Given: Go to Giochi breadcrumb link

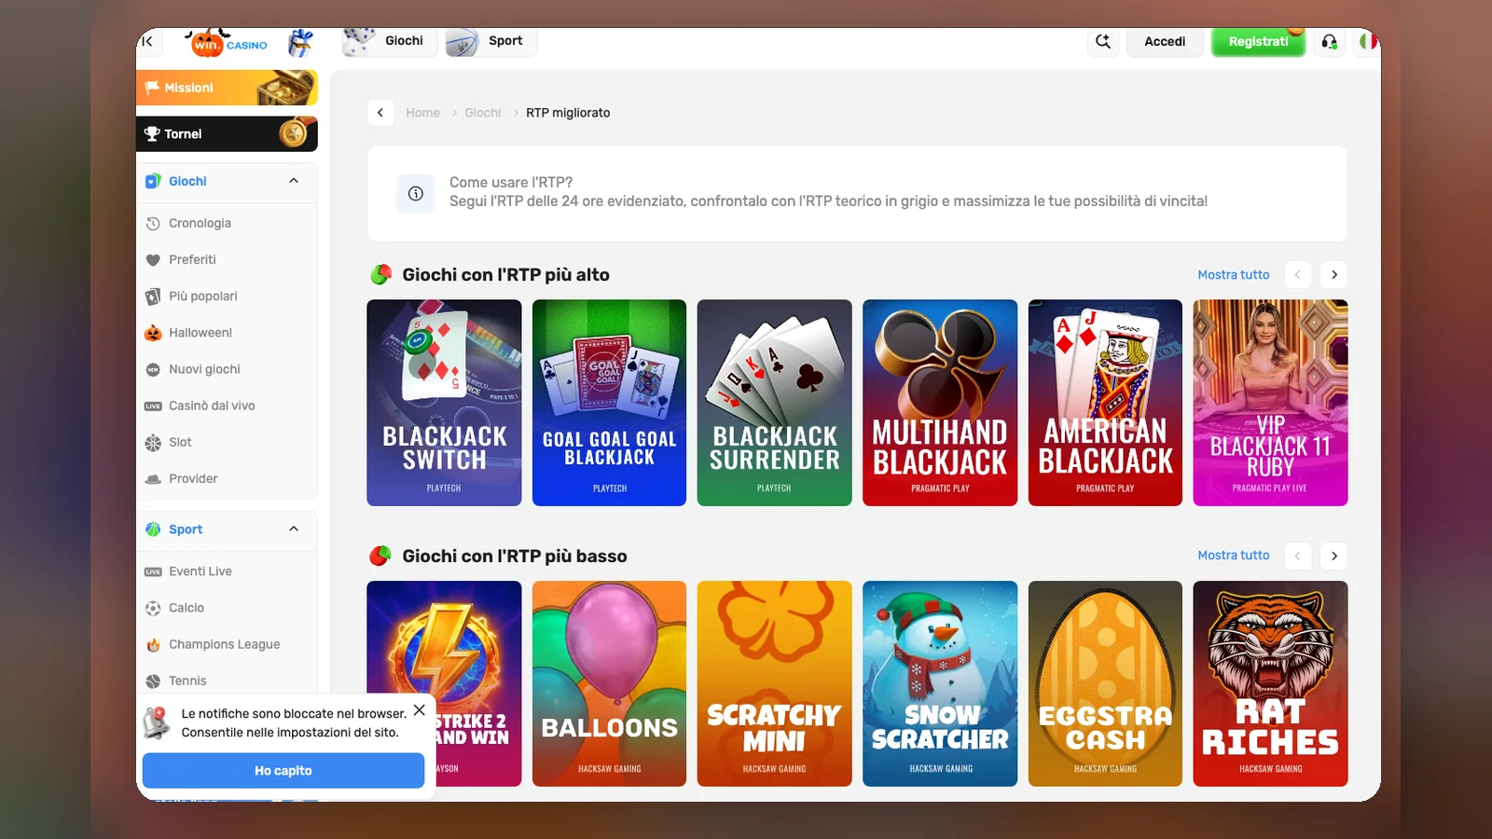Looking at the screenshot, I should tap(483, 113).
